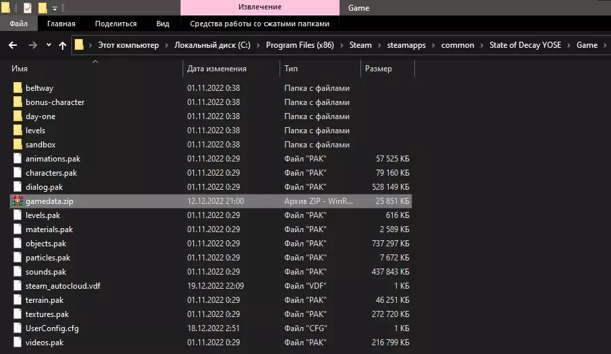Navigate to State of Decay YOSE breadcrumb
Image resolution: width=611 pixels, height=354 pixels.
point(525,45)
